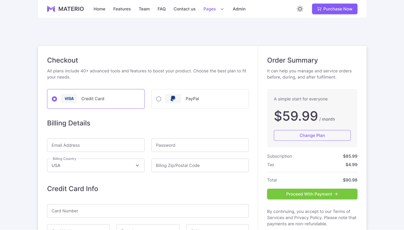Screen dimensions: 404x230
Task: Click the PayPal logo icon
Action: [x=173, y=99]
